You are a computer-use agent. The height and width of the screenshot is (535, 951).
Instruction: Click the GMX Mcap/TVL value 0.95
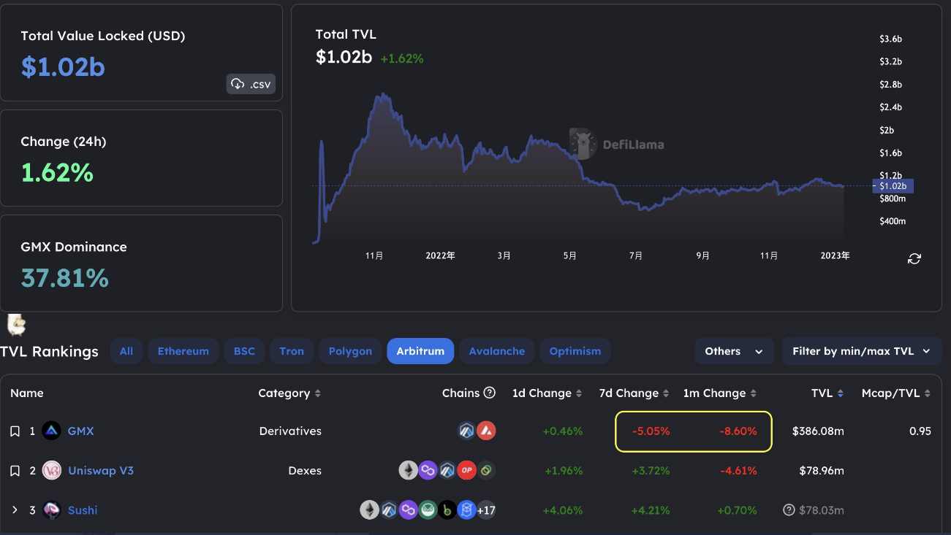coord(920,431)
